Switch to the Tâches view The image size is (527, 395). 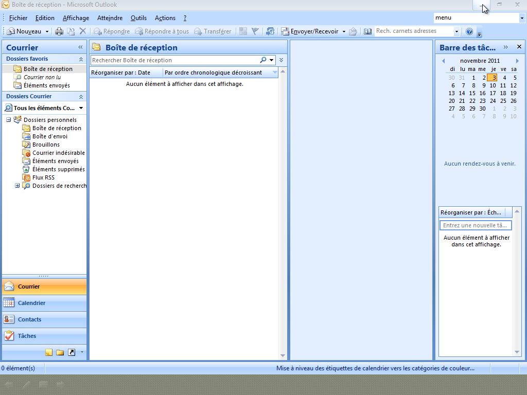point(44,336)
